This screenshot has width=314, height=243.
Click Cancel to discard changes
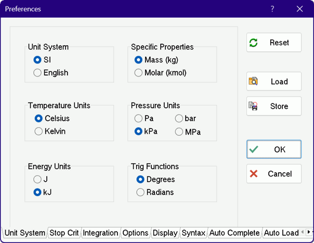[273, 174]
